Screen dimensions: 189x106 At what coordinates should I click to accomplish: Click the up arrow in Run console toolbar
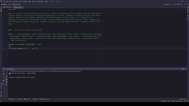click(x=6, y=72)
